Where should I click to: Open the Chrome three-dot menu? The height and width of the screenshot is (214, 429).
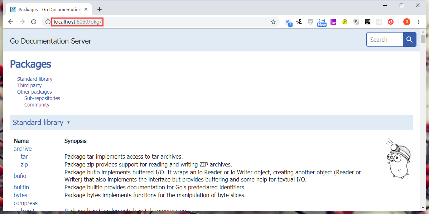pos(418,22)
